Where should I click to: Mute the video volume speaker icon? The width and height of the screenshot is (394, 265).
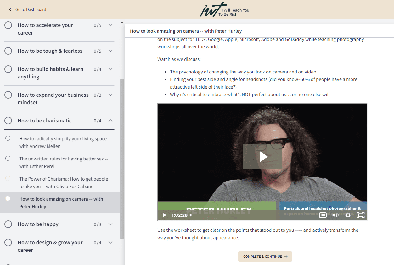coord(335,215)
